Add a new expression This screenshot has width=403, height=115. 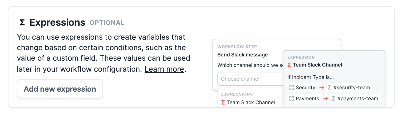tap(60, 89)
